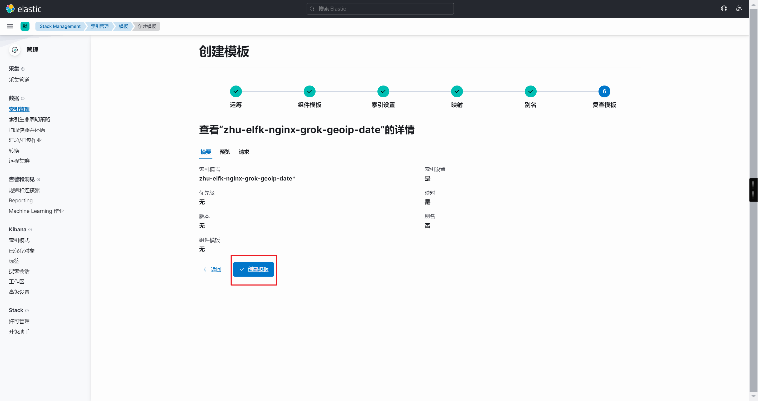The image size is (758, 401).
Task: Open 许可管理 in the sidebar
Action: coord(19,322)
